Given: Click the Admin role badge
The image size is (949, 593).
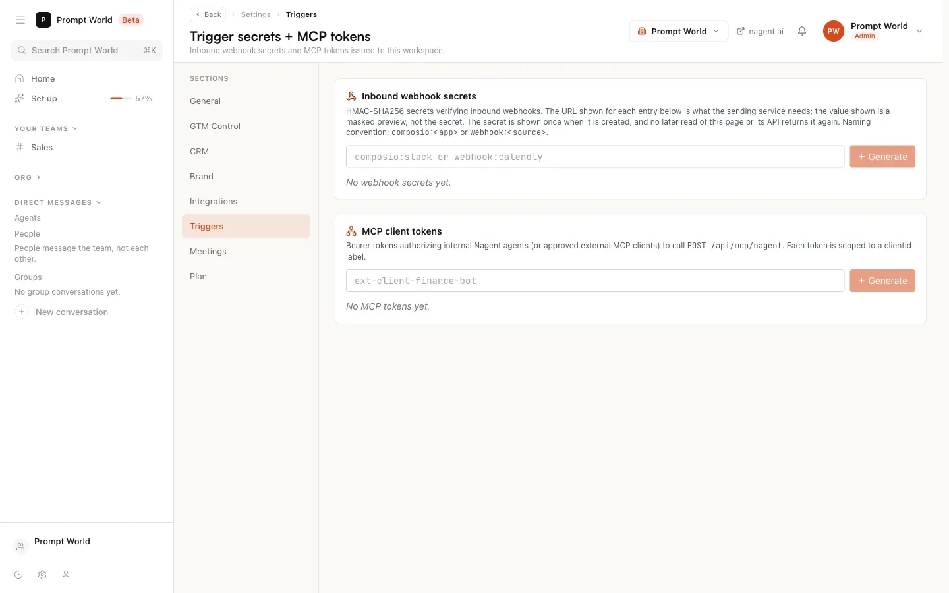Looking at the screenshot, I should [865, 36].
